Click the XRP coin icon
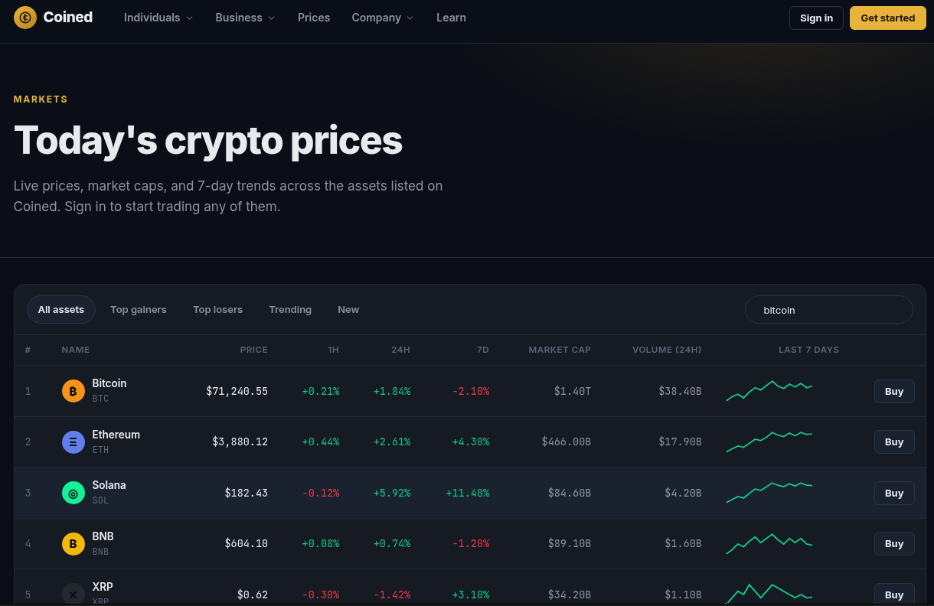The image size is (934, 606). click(73, 595)
